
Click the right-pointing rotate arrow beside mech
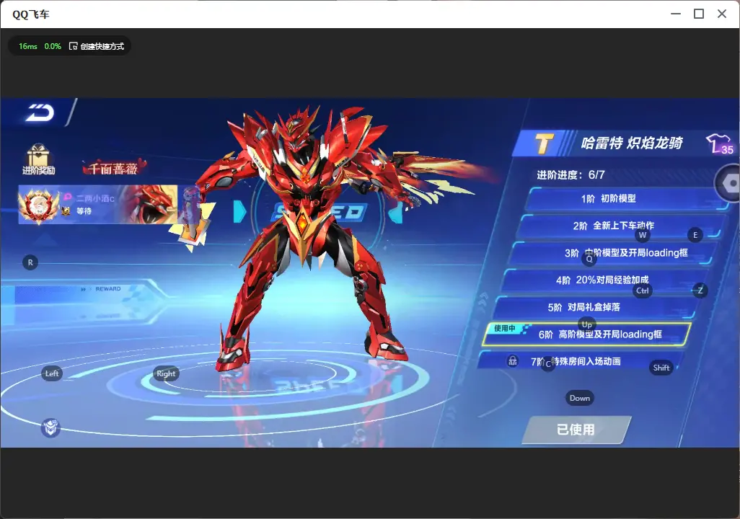(x=239, y=212)
